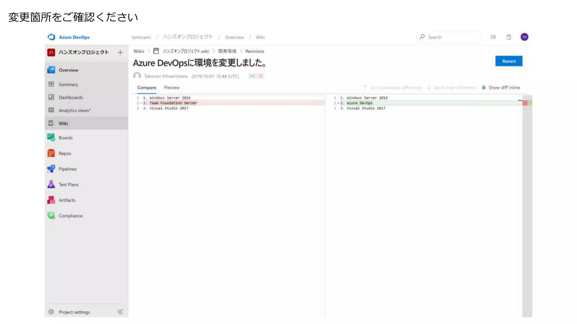Click the Revert button

tap(509, 61)
